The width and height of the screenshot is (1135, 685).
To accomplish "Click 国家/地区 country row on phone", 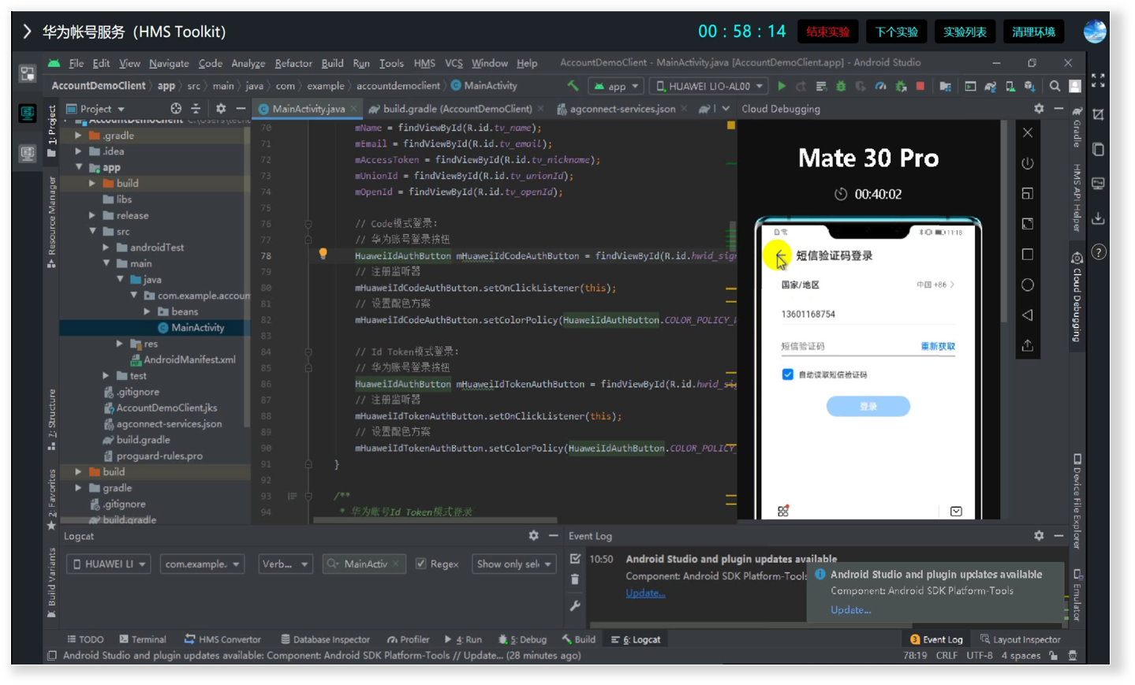I will 868,285.
